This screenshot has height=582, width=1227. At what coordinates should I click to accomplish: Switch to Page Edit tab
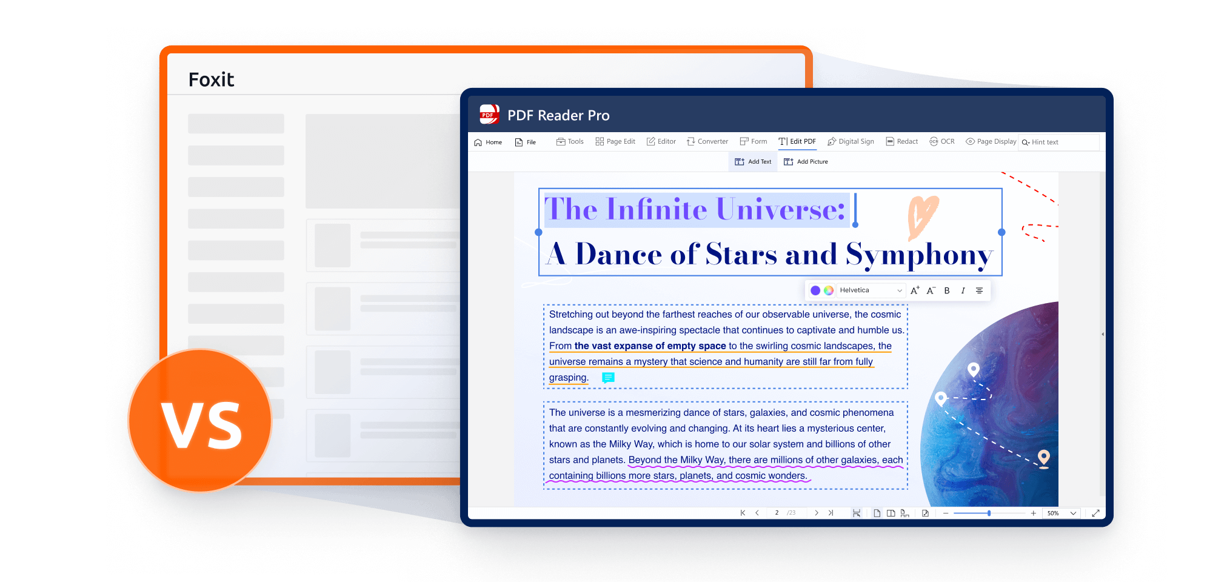(x=615, y=141)
